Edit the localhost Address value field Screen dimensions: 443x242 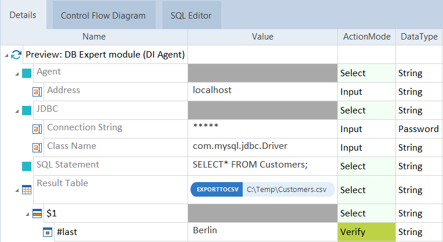coord(262,91)
